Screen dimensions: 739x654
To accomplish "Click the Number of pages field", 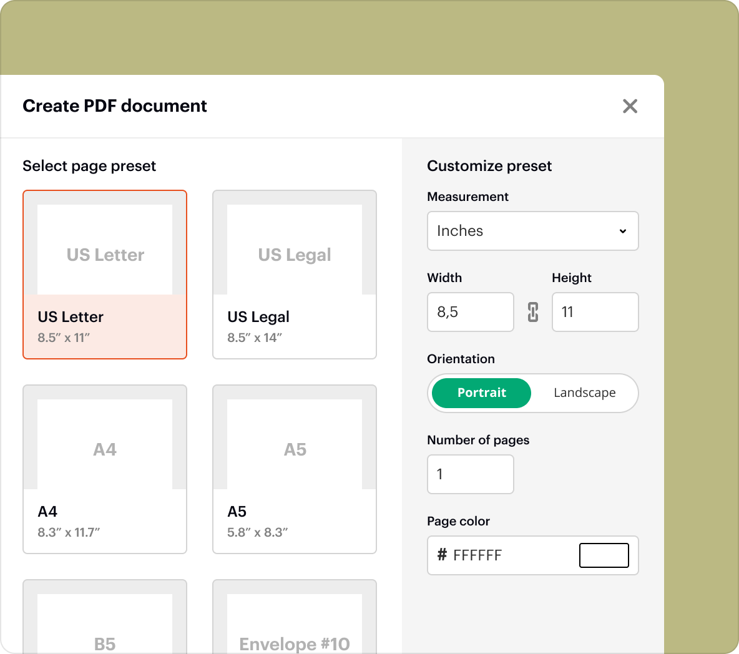I will tap(470, 474).
